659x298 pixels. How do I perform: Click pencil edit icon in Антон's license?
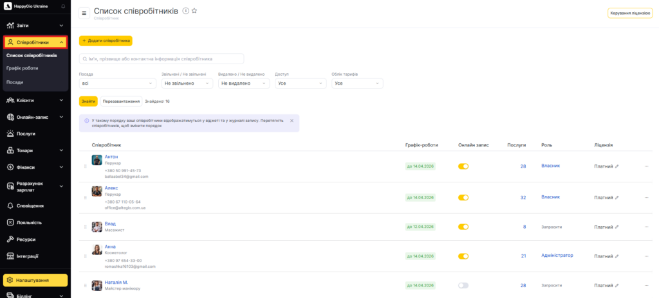click(x=617, y=166)
